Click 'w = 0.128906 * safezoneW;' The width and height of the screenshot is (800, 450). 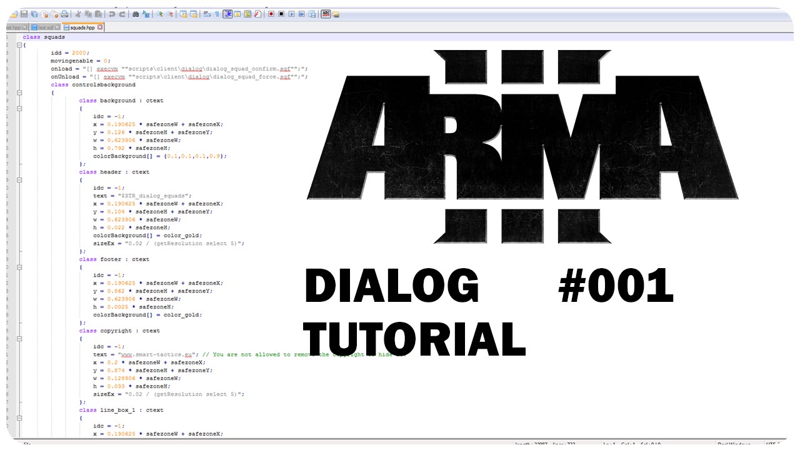(x=137, y=378)
